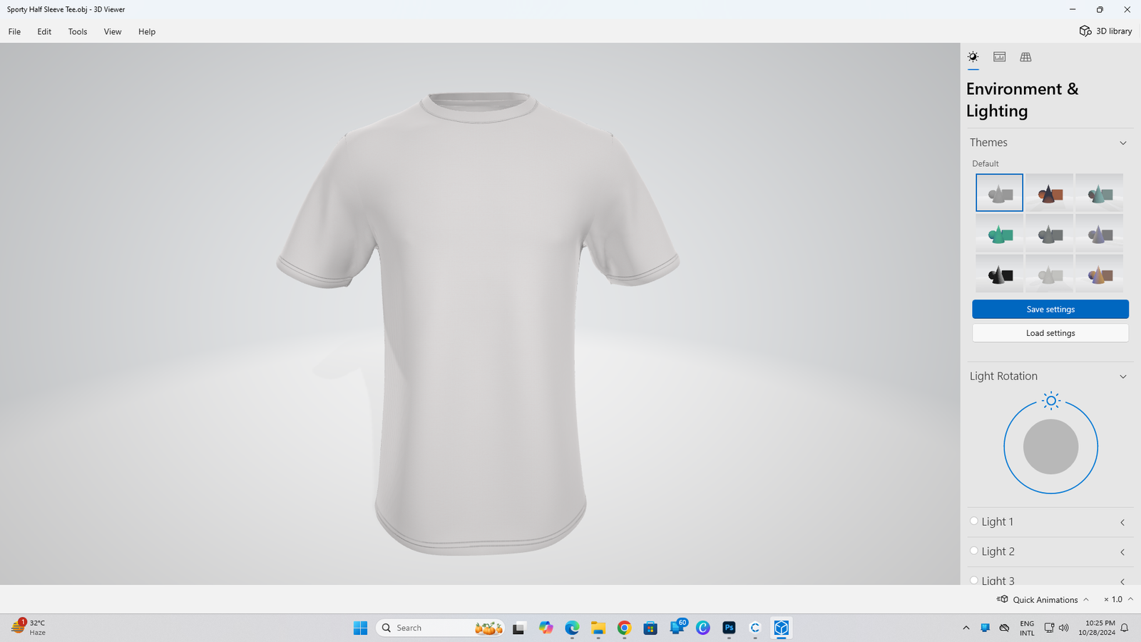Screen dimensions: 1141x642
Task: Open the notifications bell in the tray
Action: [x=1125, y=628]
